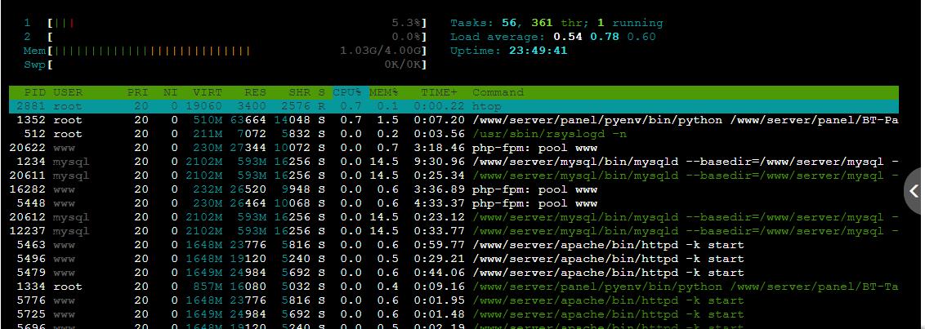Image resolution: width=925 pixels, height=329 pixels.
Task: Select mysqld thread with PID 12237
Action: (x=454, y=231)
